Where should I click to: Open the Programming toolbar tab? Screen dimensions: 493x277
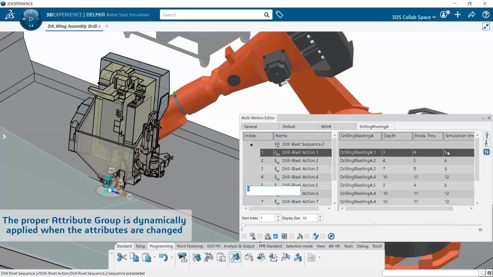coord(161,246)
